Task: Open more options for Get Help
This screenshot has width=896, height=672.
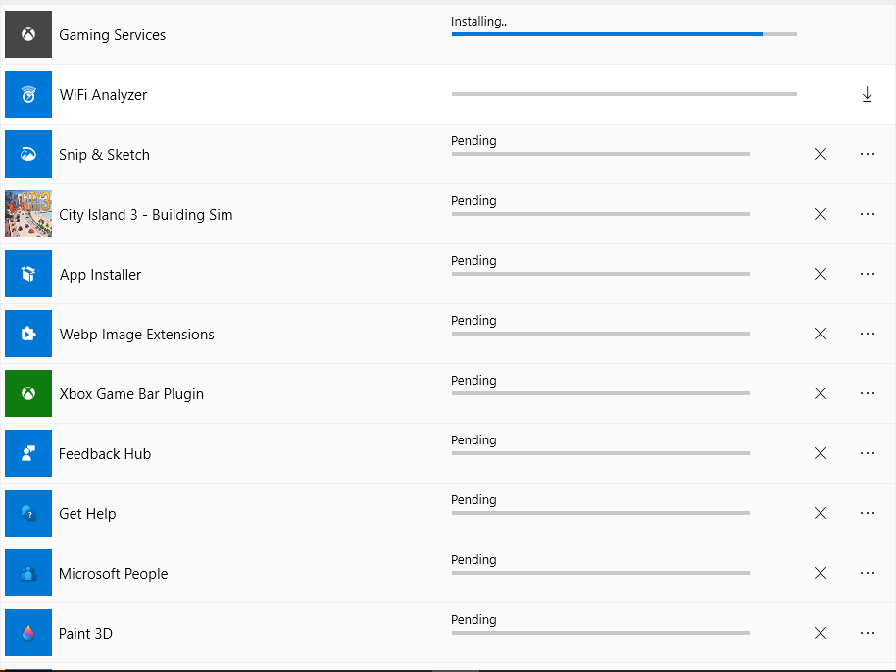Action: (868, 513)
